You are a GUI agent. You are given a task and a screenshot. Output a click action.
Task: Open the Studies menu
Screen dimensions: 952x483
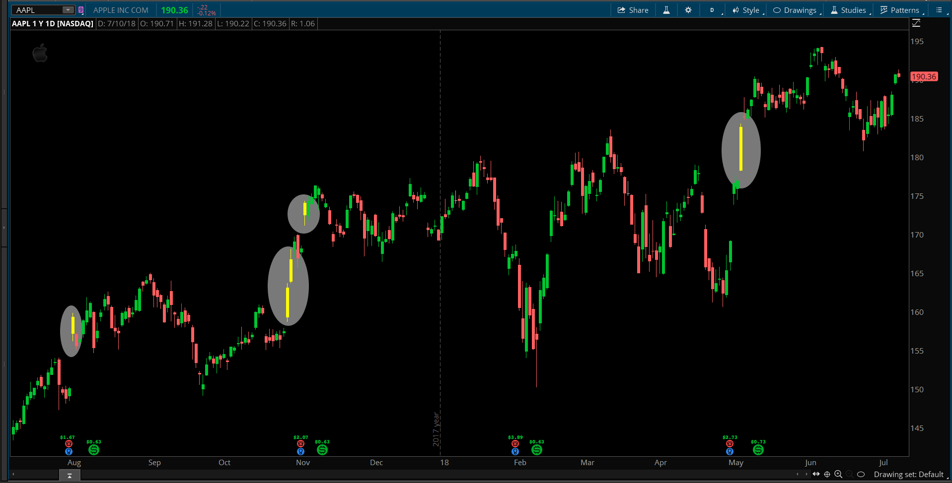click(x=849, y=10)
